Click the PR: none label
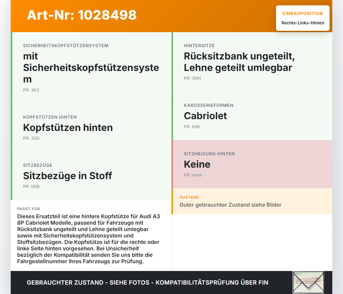343x294 pixels. (193, 175)
